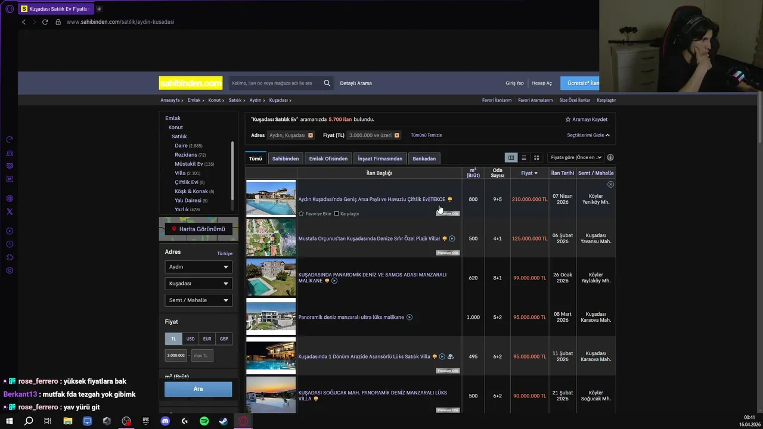Image resolution: width=763 pixels, height=429 pixels.
Task: Switch to the Bankadan tab
Action: click(x=424, y=158)
